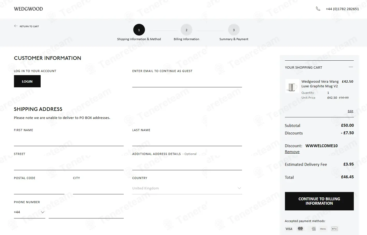Click the +44 (0)1782 282651 phone number
The width and height of the screenshot is (367, 235).
(x=342, y=9)
